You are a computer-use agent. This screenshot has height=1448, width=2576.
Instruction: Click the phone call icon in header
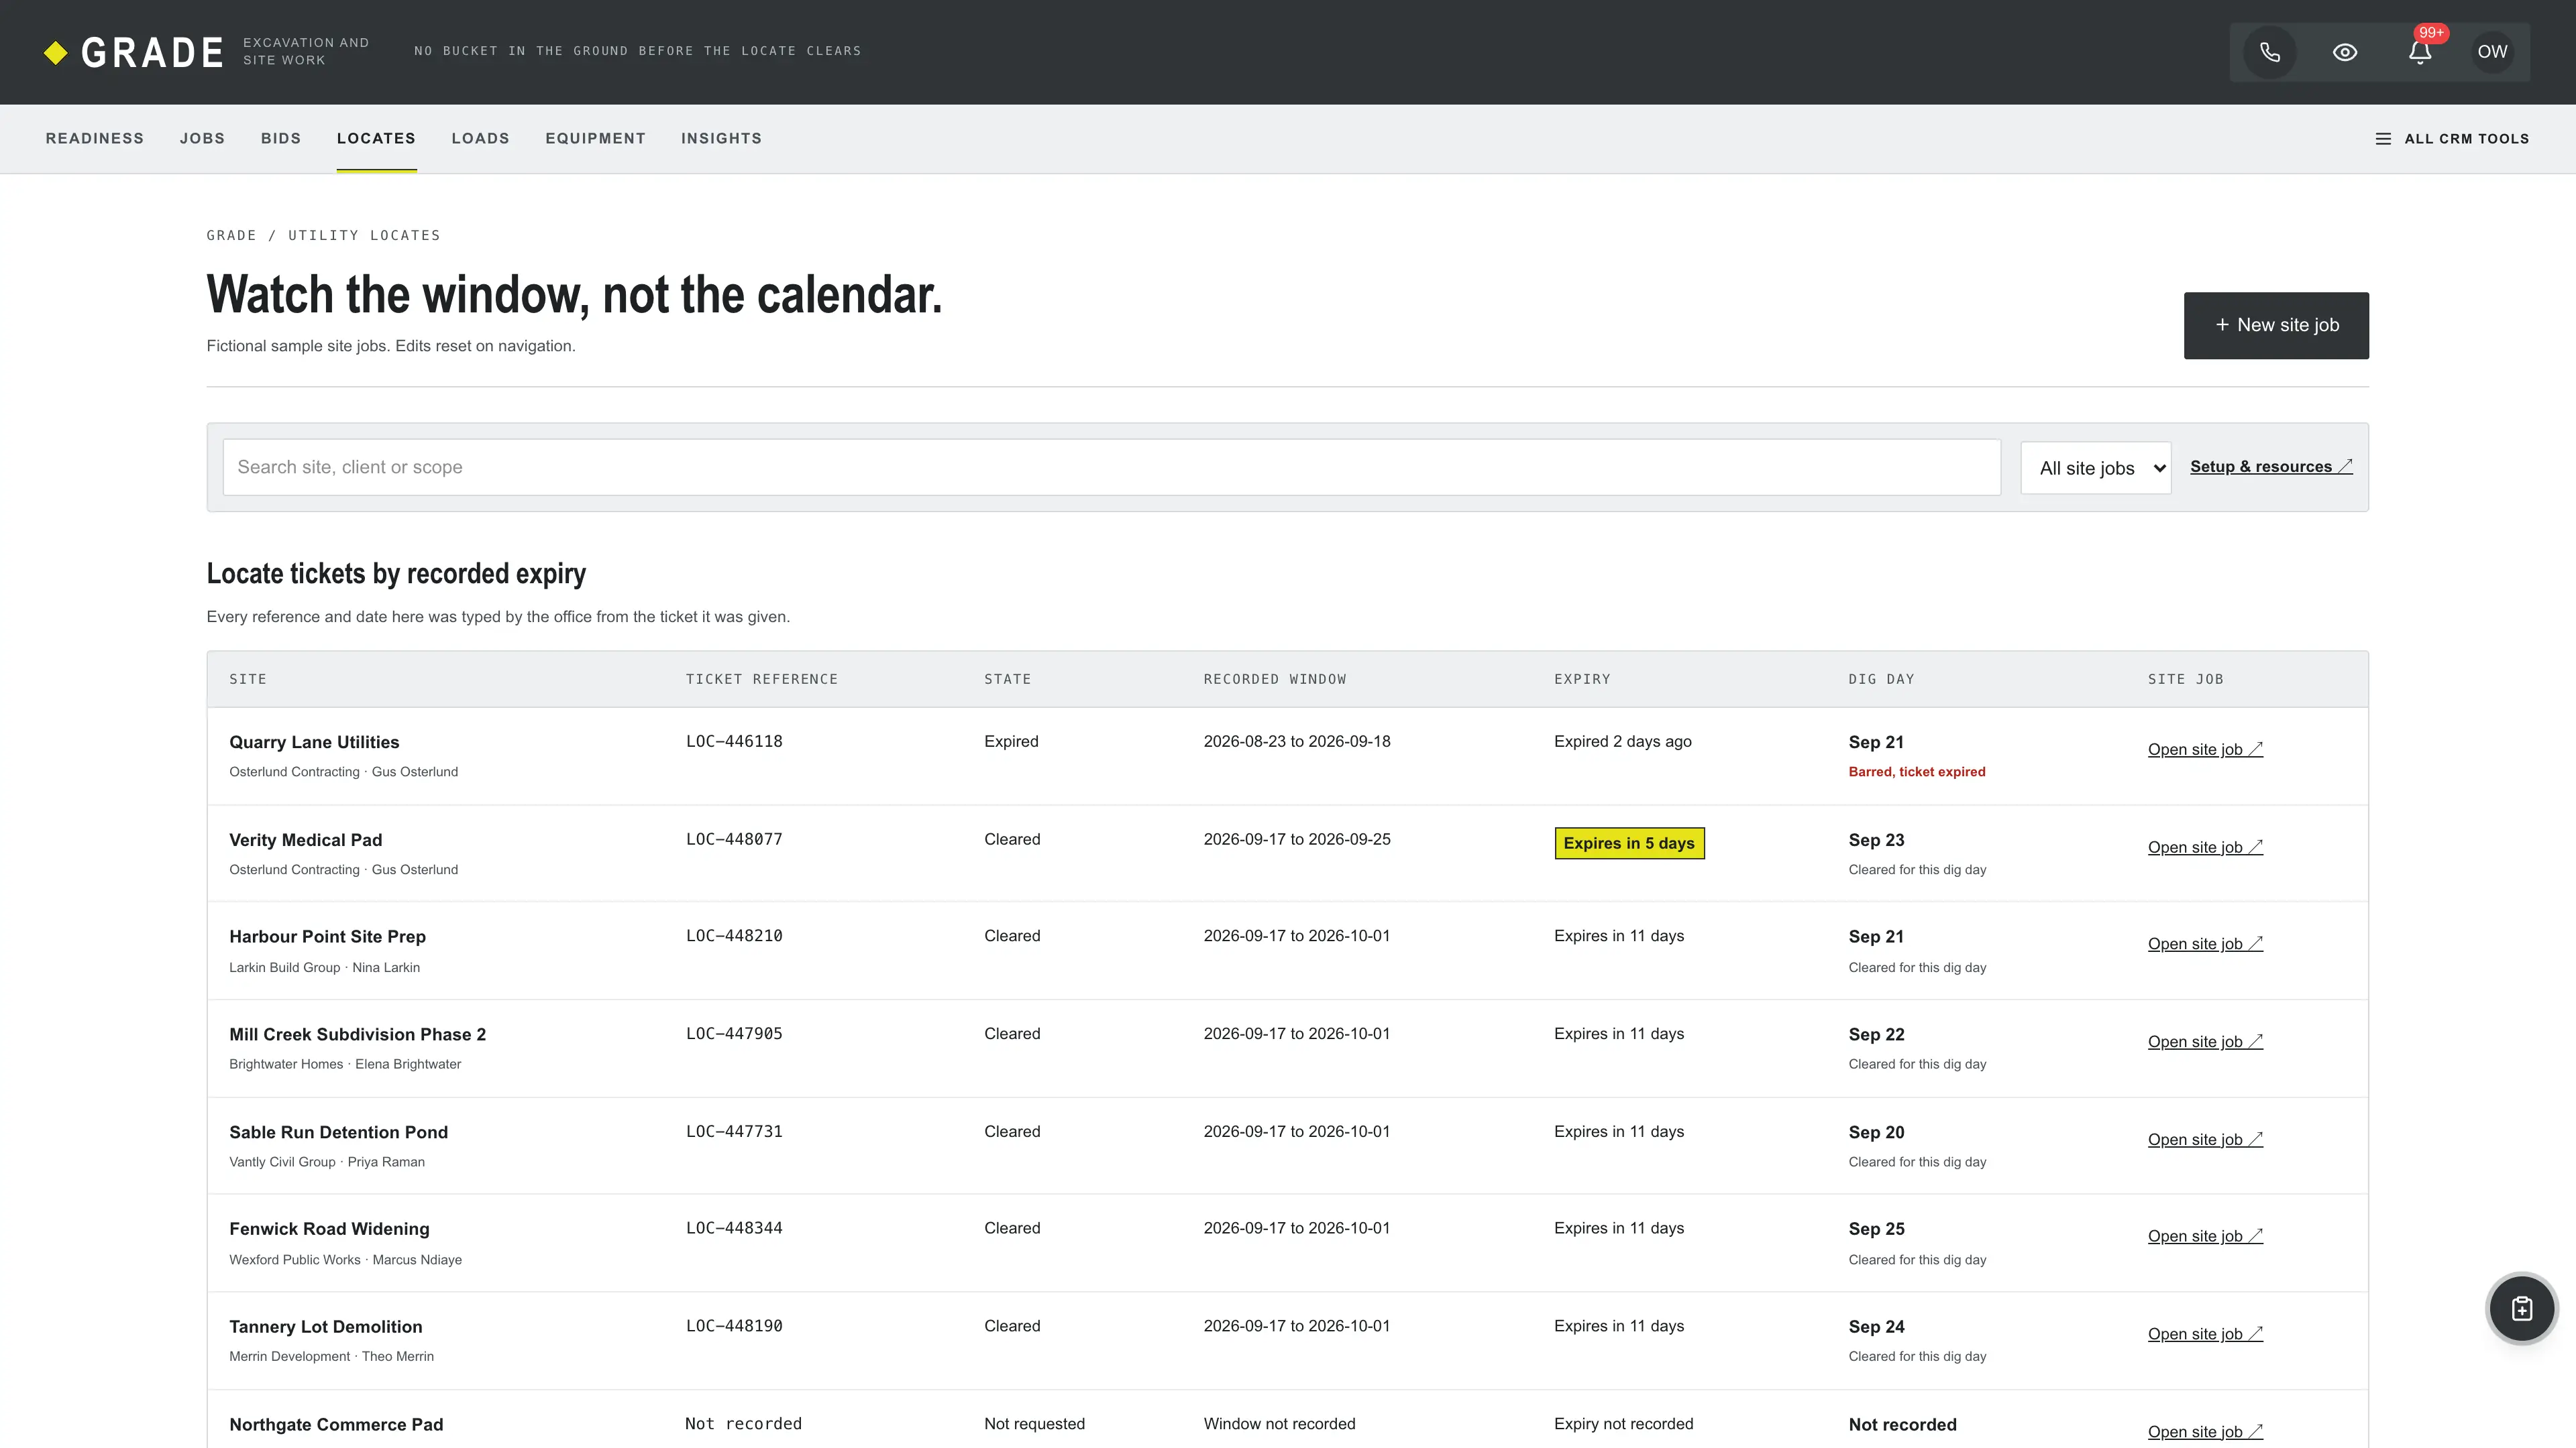pos(2270,52)
